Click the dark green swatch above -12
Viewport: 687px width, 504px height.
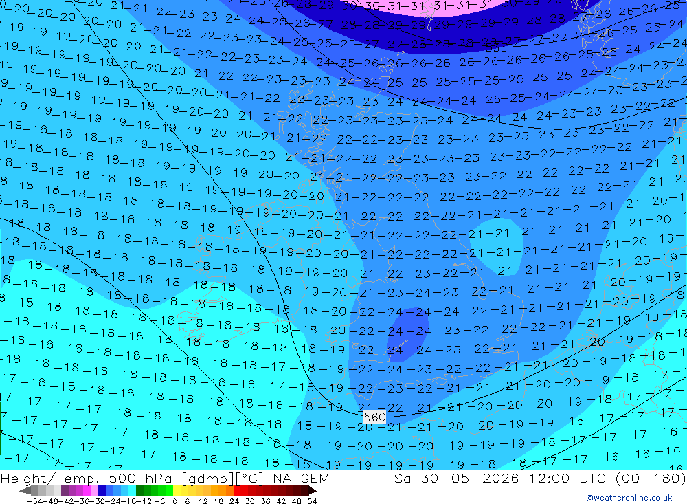139,491
